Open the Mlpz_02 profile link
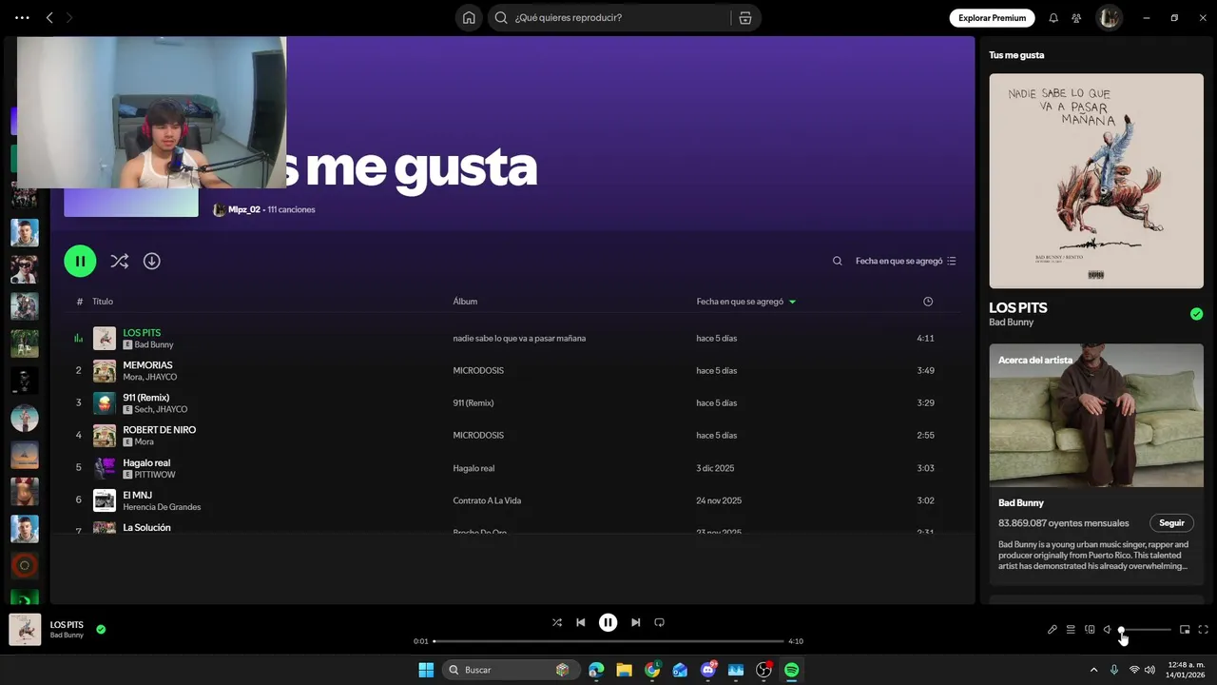The width and height of the screenshot is (1217, 685). (x=243, y=209)
